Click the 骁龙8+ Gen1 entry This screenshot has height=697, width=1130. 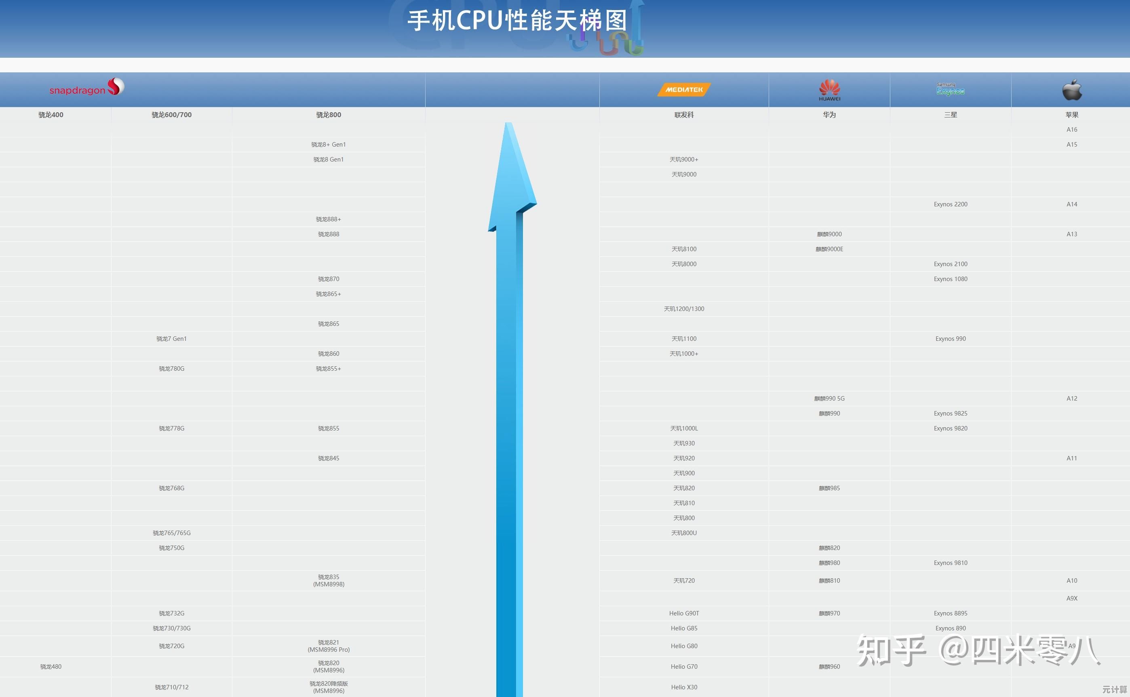pos(329,144)
